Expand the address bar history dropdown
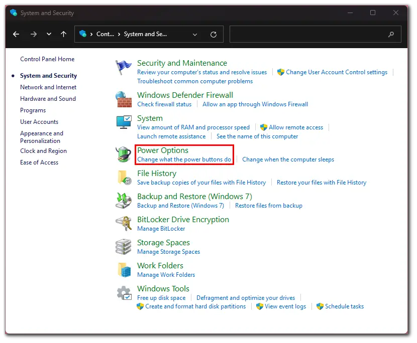 coord(195,35)
